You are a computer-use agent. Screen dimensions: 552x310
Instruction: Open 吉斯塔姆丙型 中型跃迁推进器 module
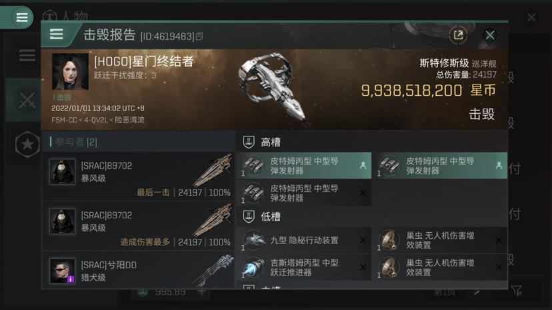point(304,267)
